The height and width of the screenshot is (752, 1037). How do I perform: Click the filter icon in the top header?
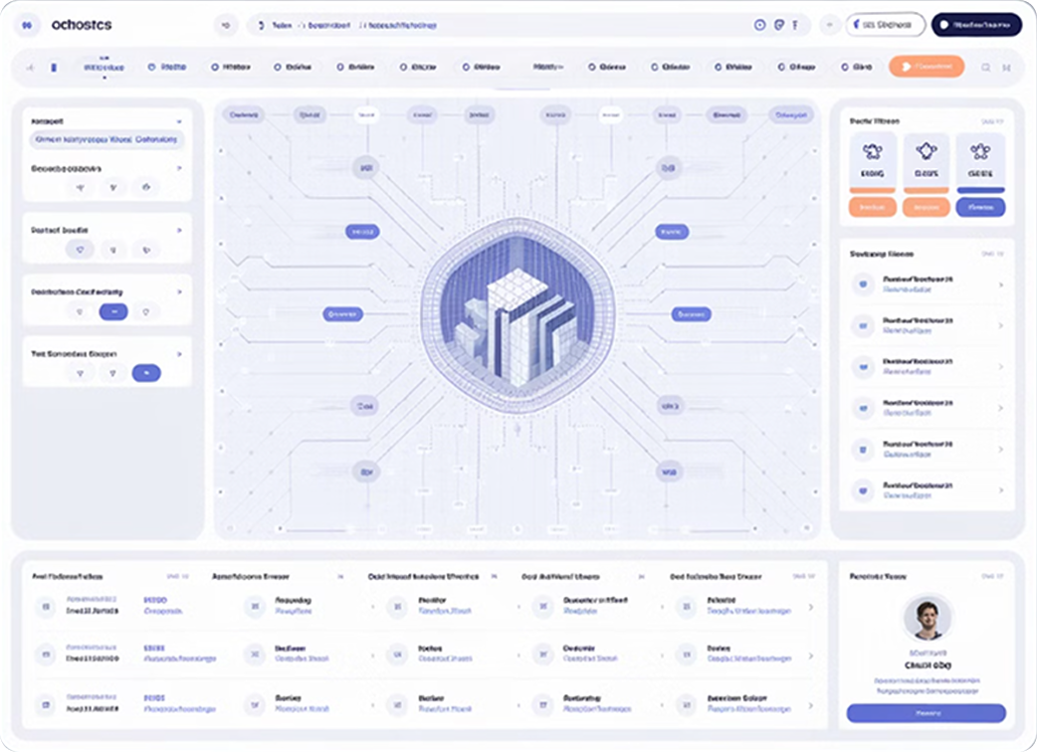point(795,25)
